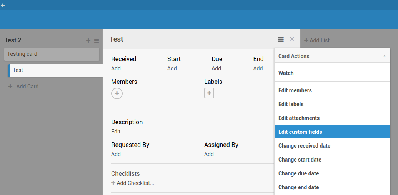Open the Test 2 list hamburger menu

(97, 41)
